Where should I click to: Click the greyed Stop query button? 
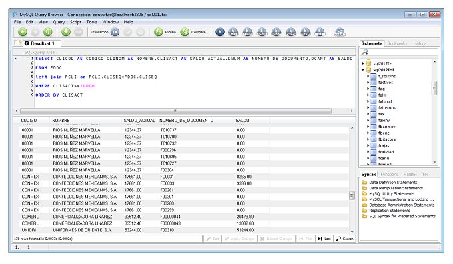tap(79, 32)
